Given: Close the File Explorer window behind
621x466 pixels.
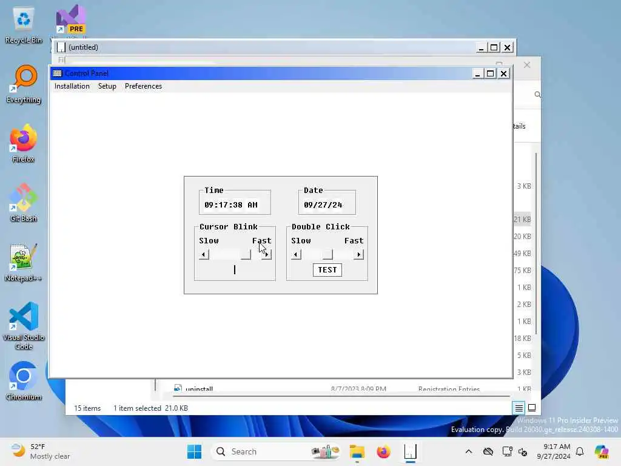Looking at the screenshot, I should [x=527, y=65].
